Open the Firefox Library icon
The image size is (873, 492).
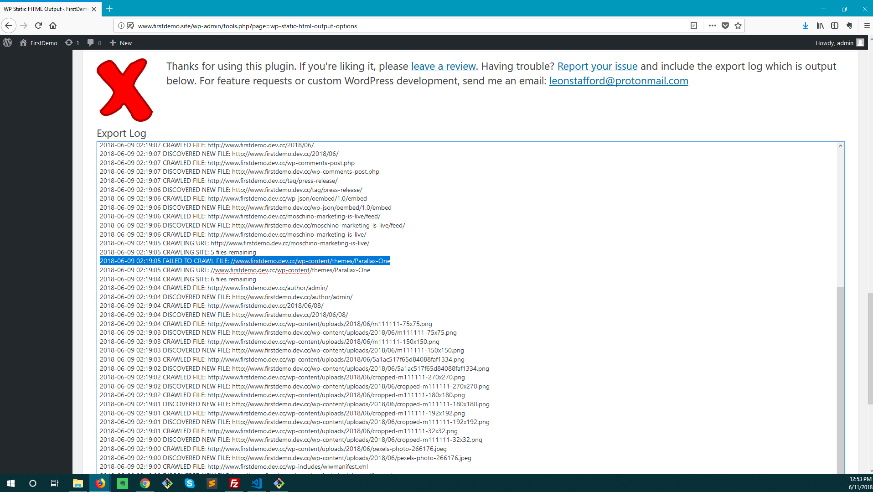click(820, 26)
